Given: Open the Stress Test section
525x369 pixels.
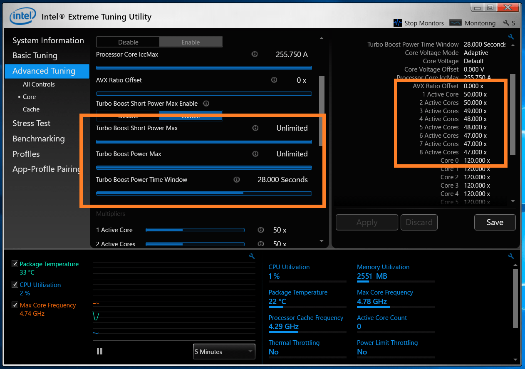Looking at the screenshot, I should (x=32, y=123).
